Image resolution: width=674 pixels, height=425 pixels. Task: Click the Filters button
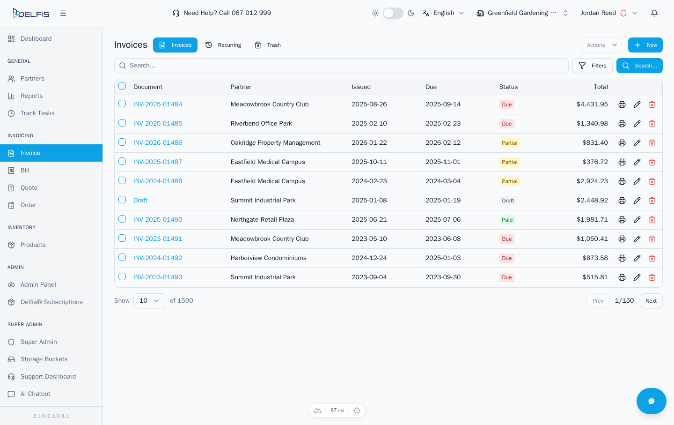coord(592,66)
